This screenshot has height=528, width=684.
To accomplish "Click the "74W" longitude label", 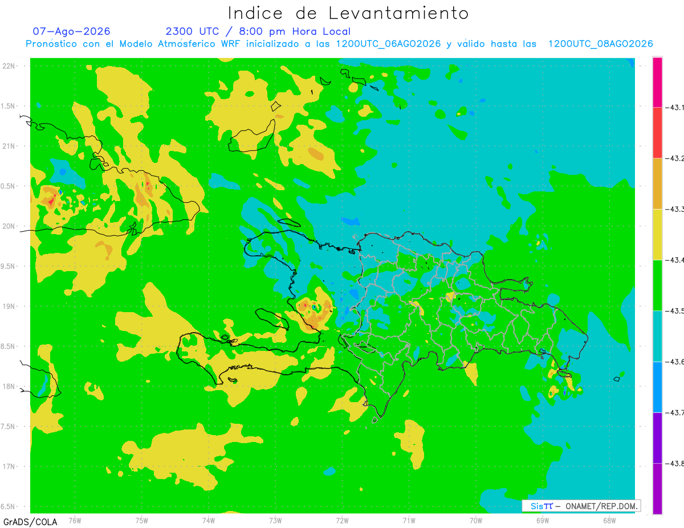I will (209, 520).
